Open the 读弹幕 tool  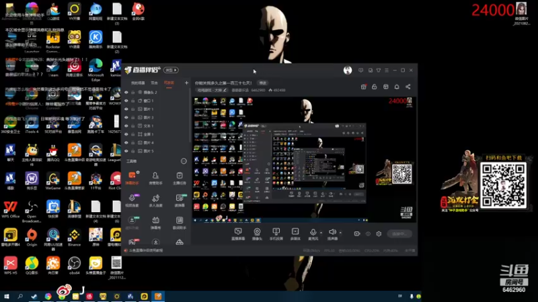pos(180,200)
